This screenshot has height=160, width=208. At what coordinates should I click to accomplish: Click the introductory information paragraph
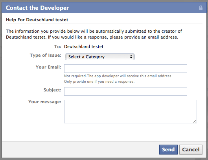[x=94, y=34]
